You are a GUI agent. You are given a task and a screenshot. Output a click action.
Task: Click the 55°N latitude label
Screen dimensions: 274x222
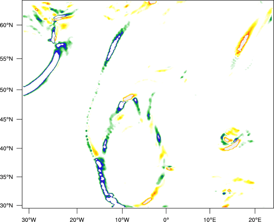point(7,59)
